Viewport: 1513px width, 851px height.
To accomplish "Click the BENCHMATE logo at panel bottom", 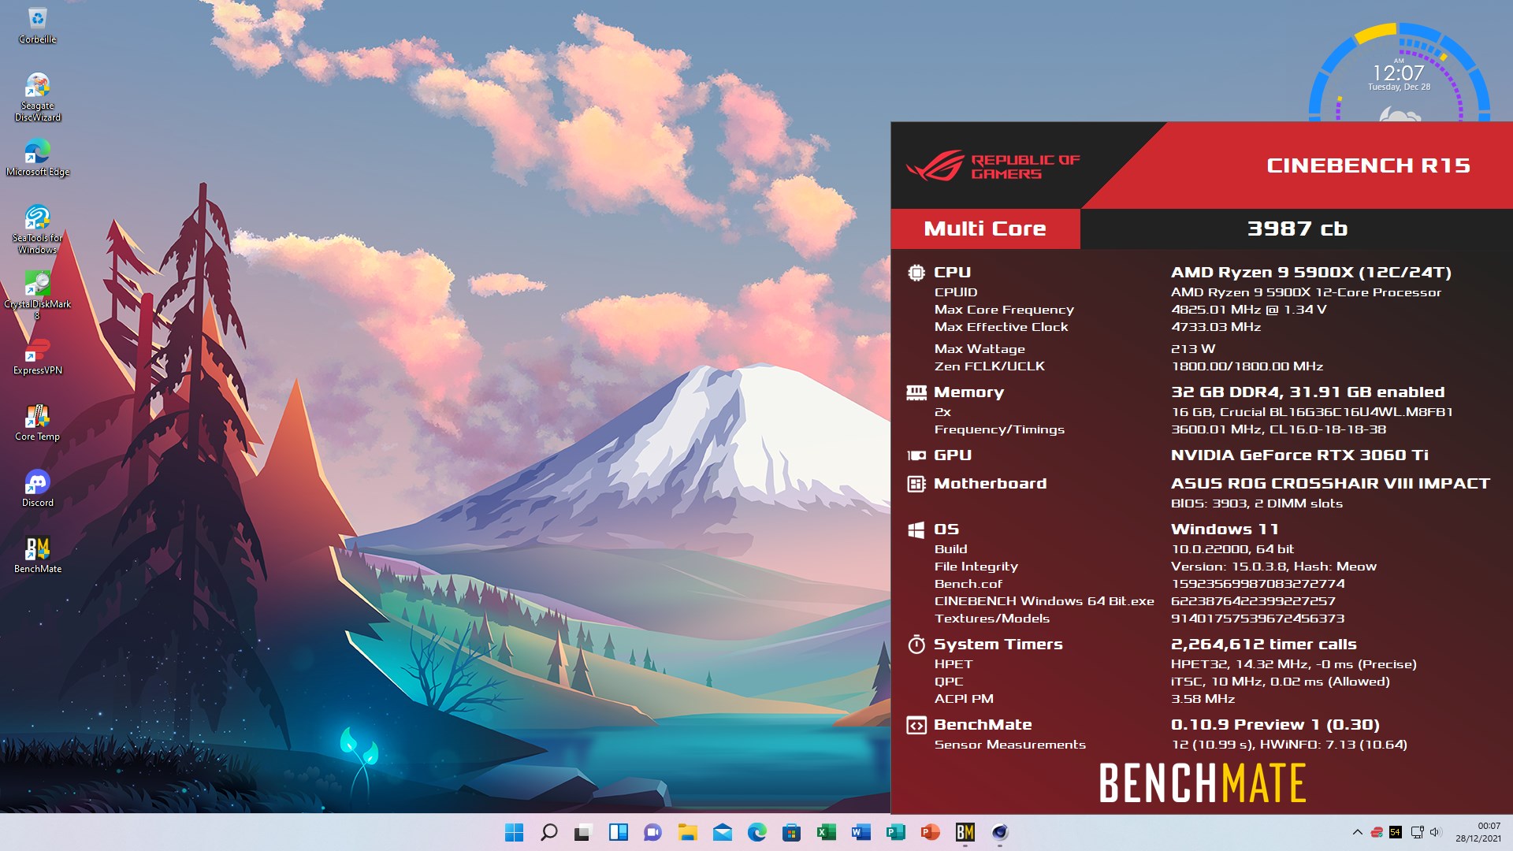I will click(1203, 783).
